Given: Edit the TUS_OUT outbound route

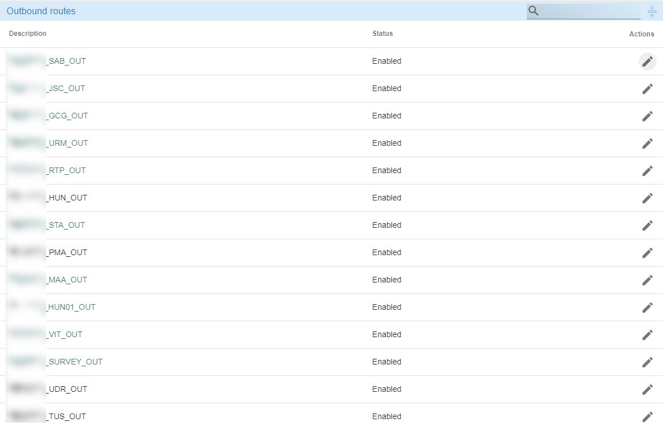Looking at the screenshot, I should click(648, 416).
